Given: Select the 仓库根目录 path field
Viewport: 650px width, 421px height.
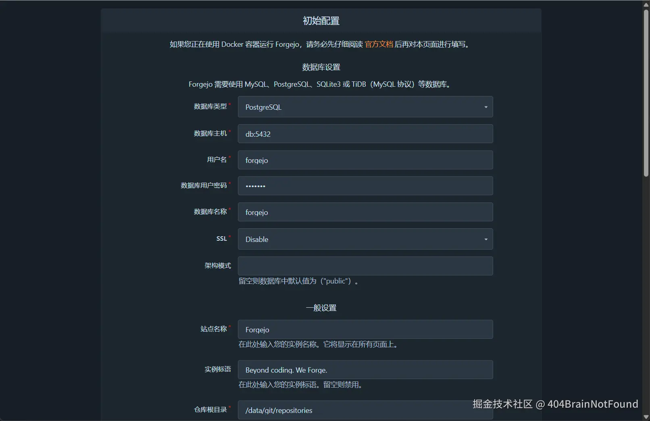Looking at the screenshot, I should (365, 410).
